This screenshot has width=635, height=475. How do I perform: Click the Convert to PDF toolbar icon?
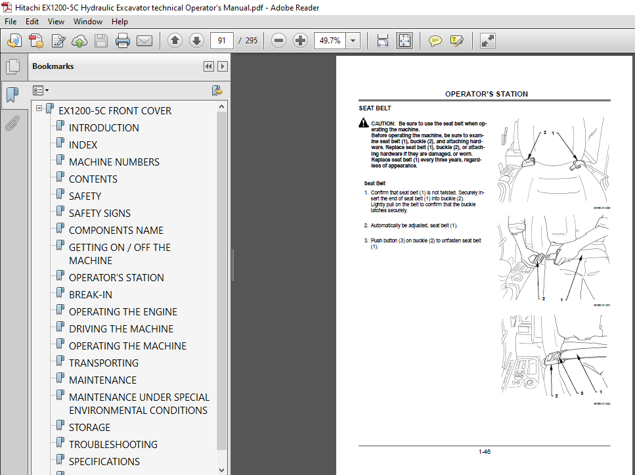[36, 41]
